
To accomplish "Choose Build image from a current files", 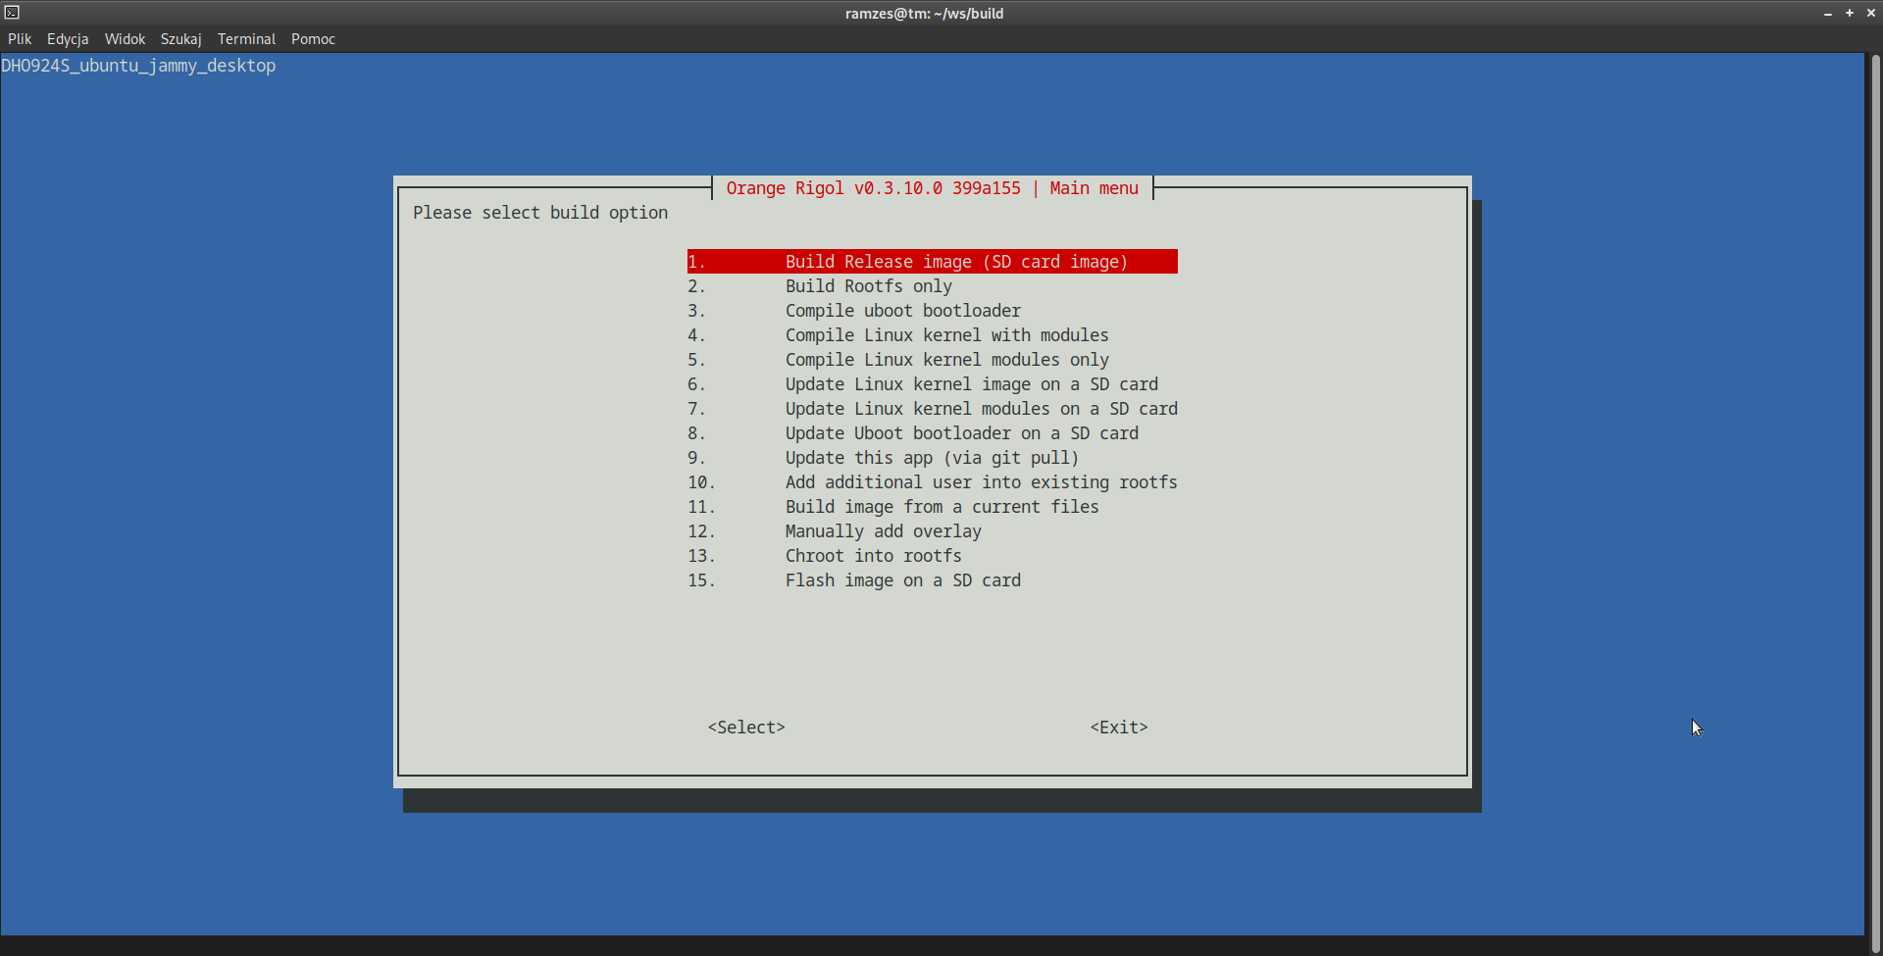I will click(x=933, y=507).
